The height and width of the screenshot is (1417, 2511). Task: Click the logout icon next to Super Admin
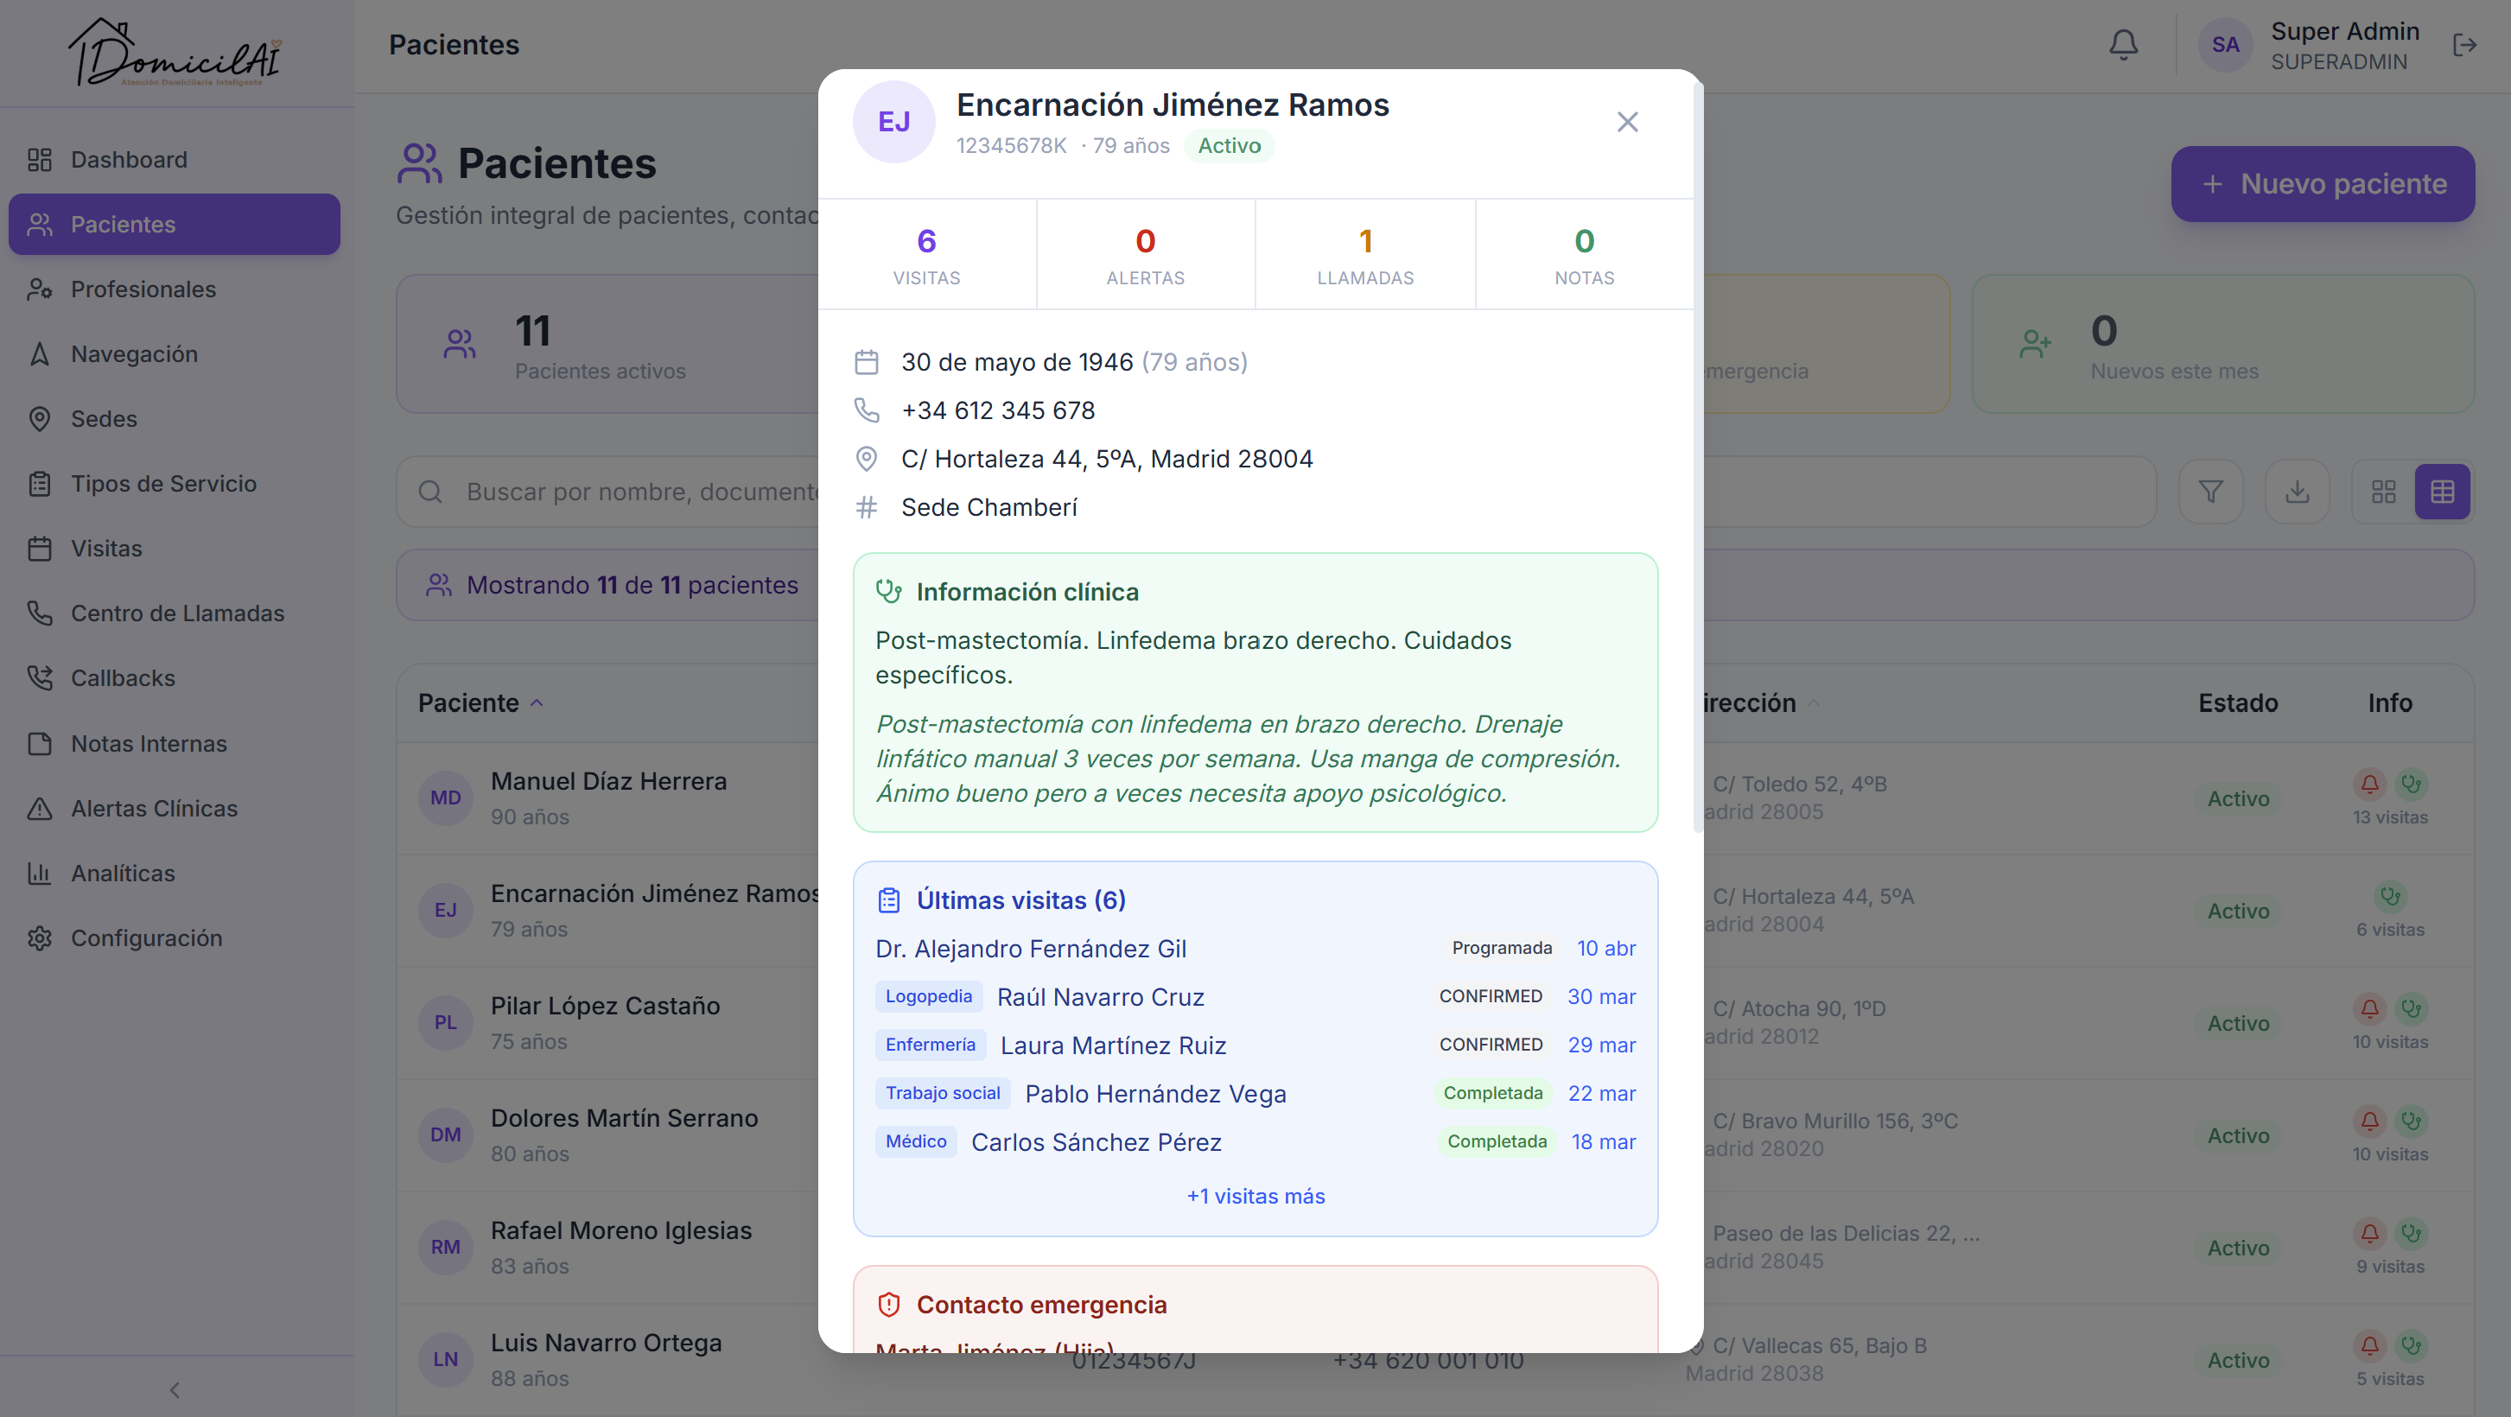pyautogui.click(x=2464, y=45)
